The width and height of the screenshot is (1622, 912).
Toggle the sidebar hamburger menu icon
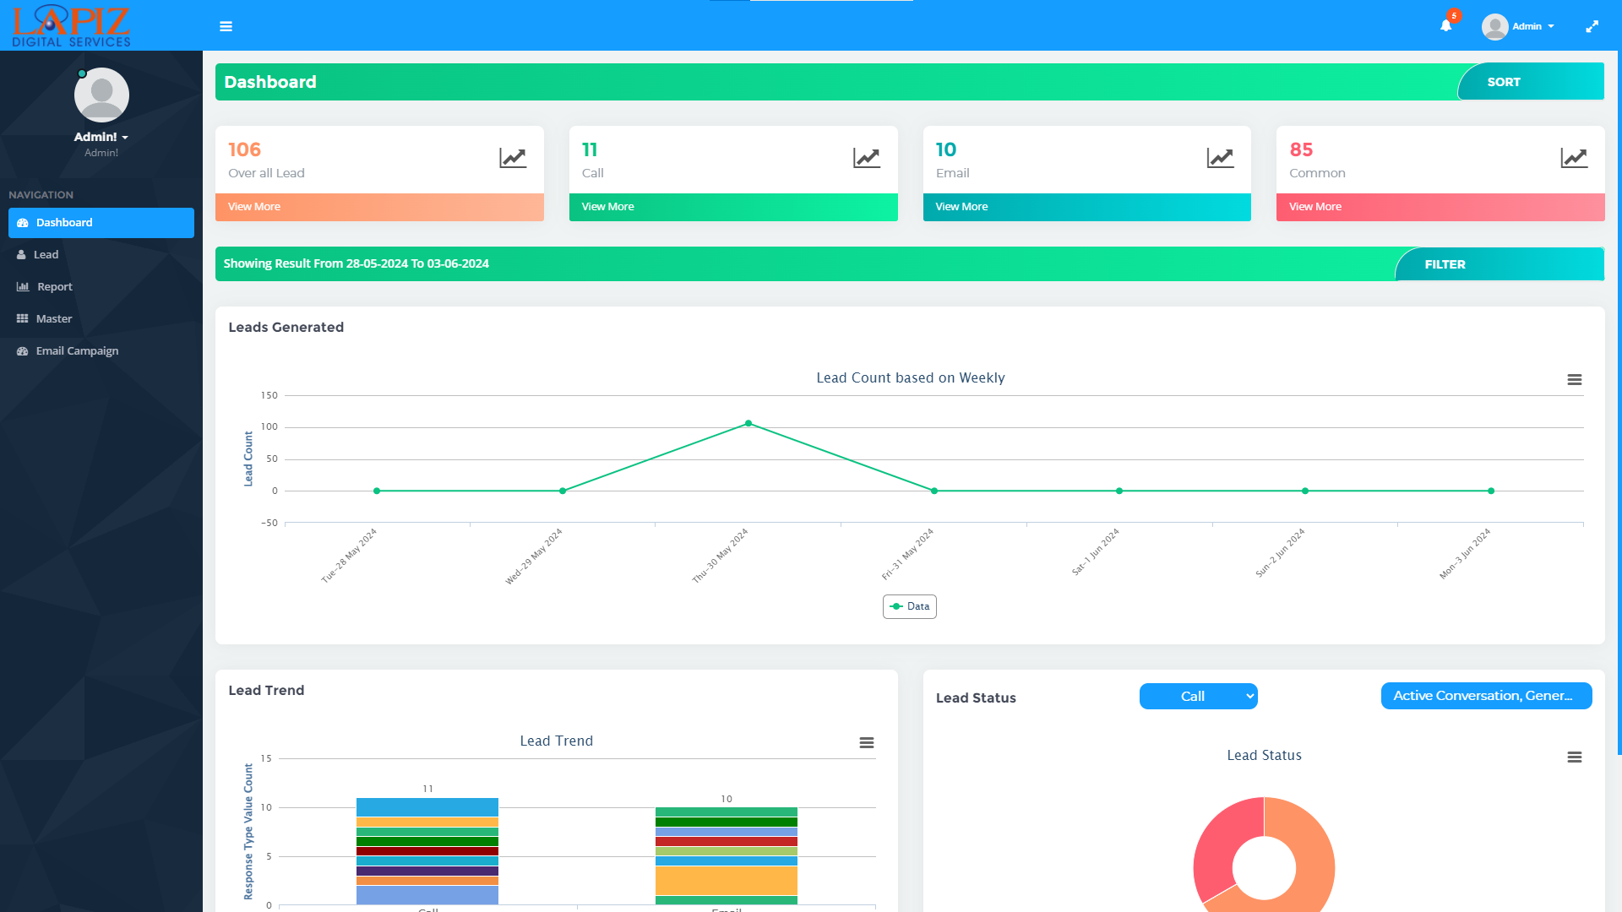[x=226, y=26]
